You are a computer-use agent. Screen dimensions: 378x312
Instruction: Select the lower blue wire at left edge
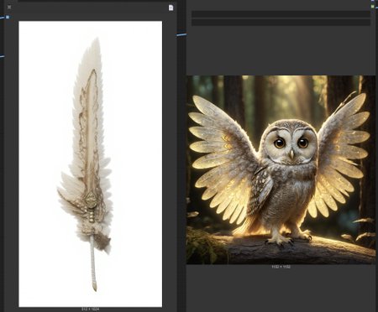[x=2, y=56]
